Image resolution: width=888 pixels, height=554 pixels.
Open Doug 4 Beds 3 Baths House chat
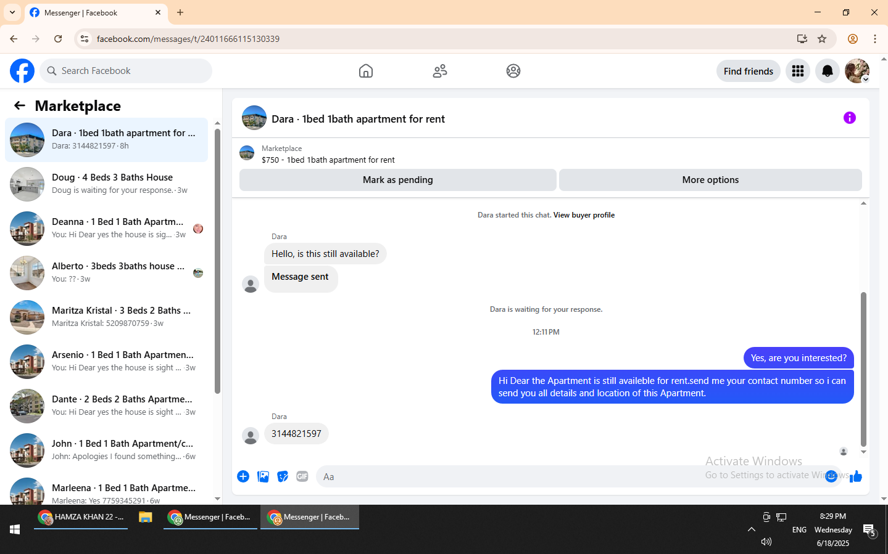coord(107,184)
